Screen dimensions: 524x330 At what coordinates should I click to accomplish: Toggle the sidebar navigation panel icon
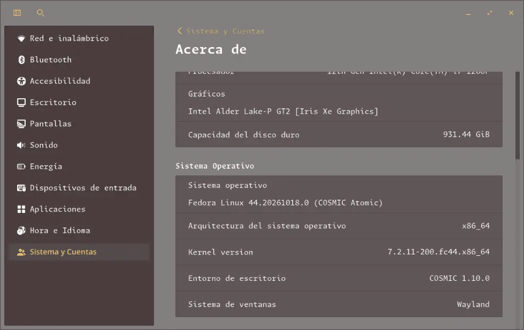coord(17,13)
